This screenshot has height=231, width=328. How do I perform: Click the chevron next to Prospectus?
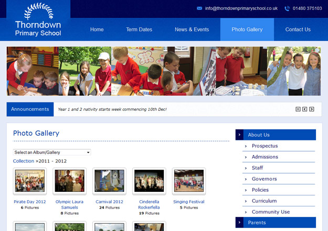point(246,146)
